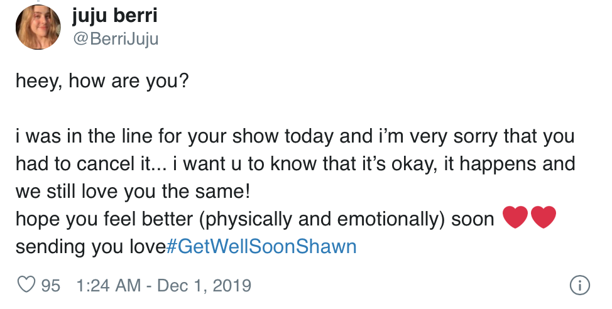Click the line starting 'i was in the line'

coord(295,137)
